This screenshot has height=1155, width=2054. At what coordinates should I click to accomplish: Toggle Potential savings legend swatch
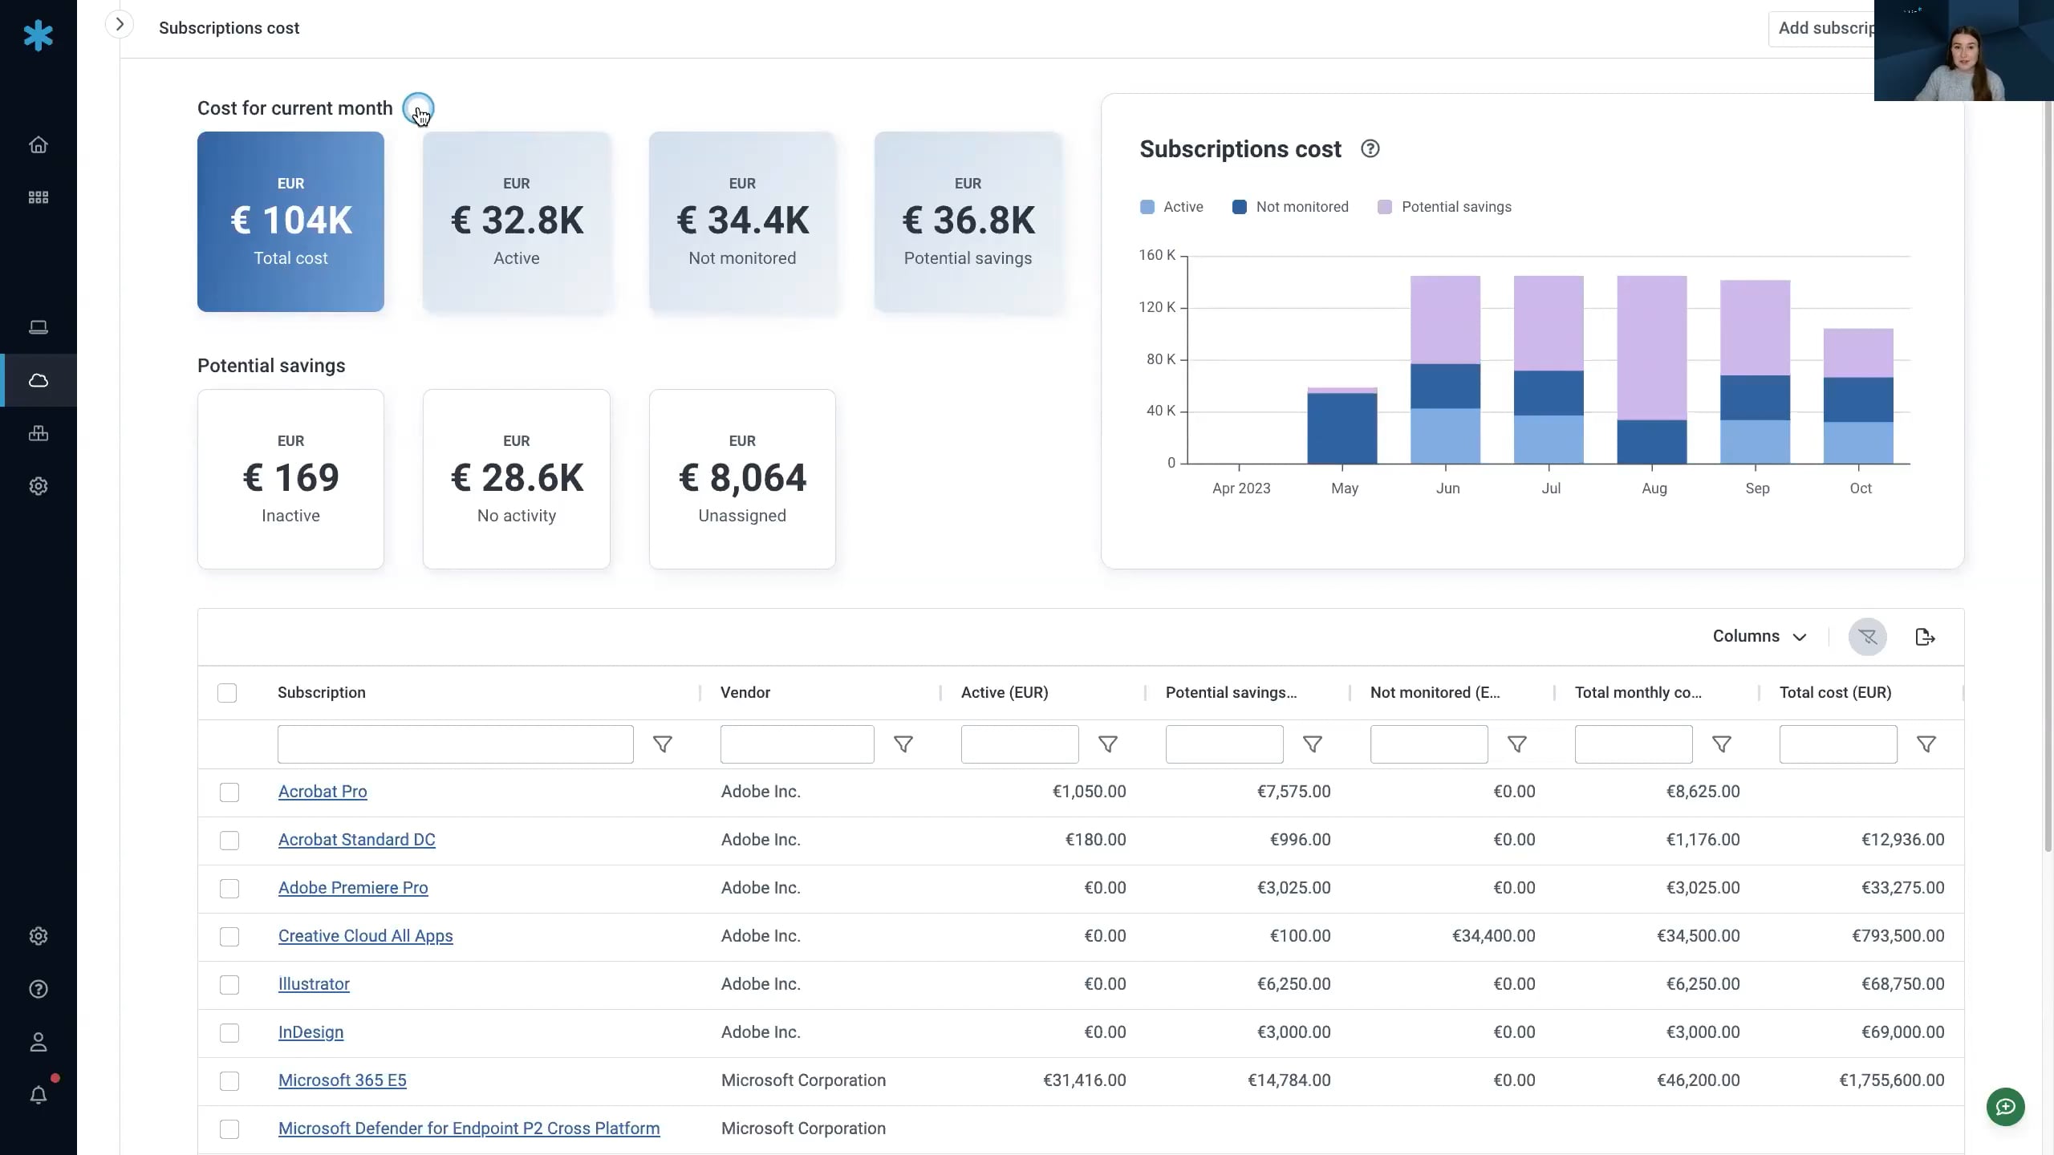1384,207
